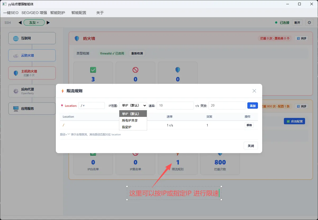Screen dimensions: 318x220
Task: Click the 应用配置 button
Action: pos(294,121)
